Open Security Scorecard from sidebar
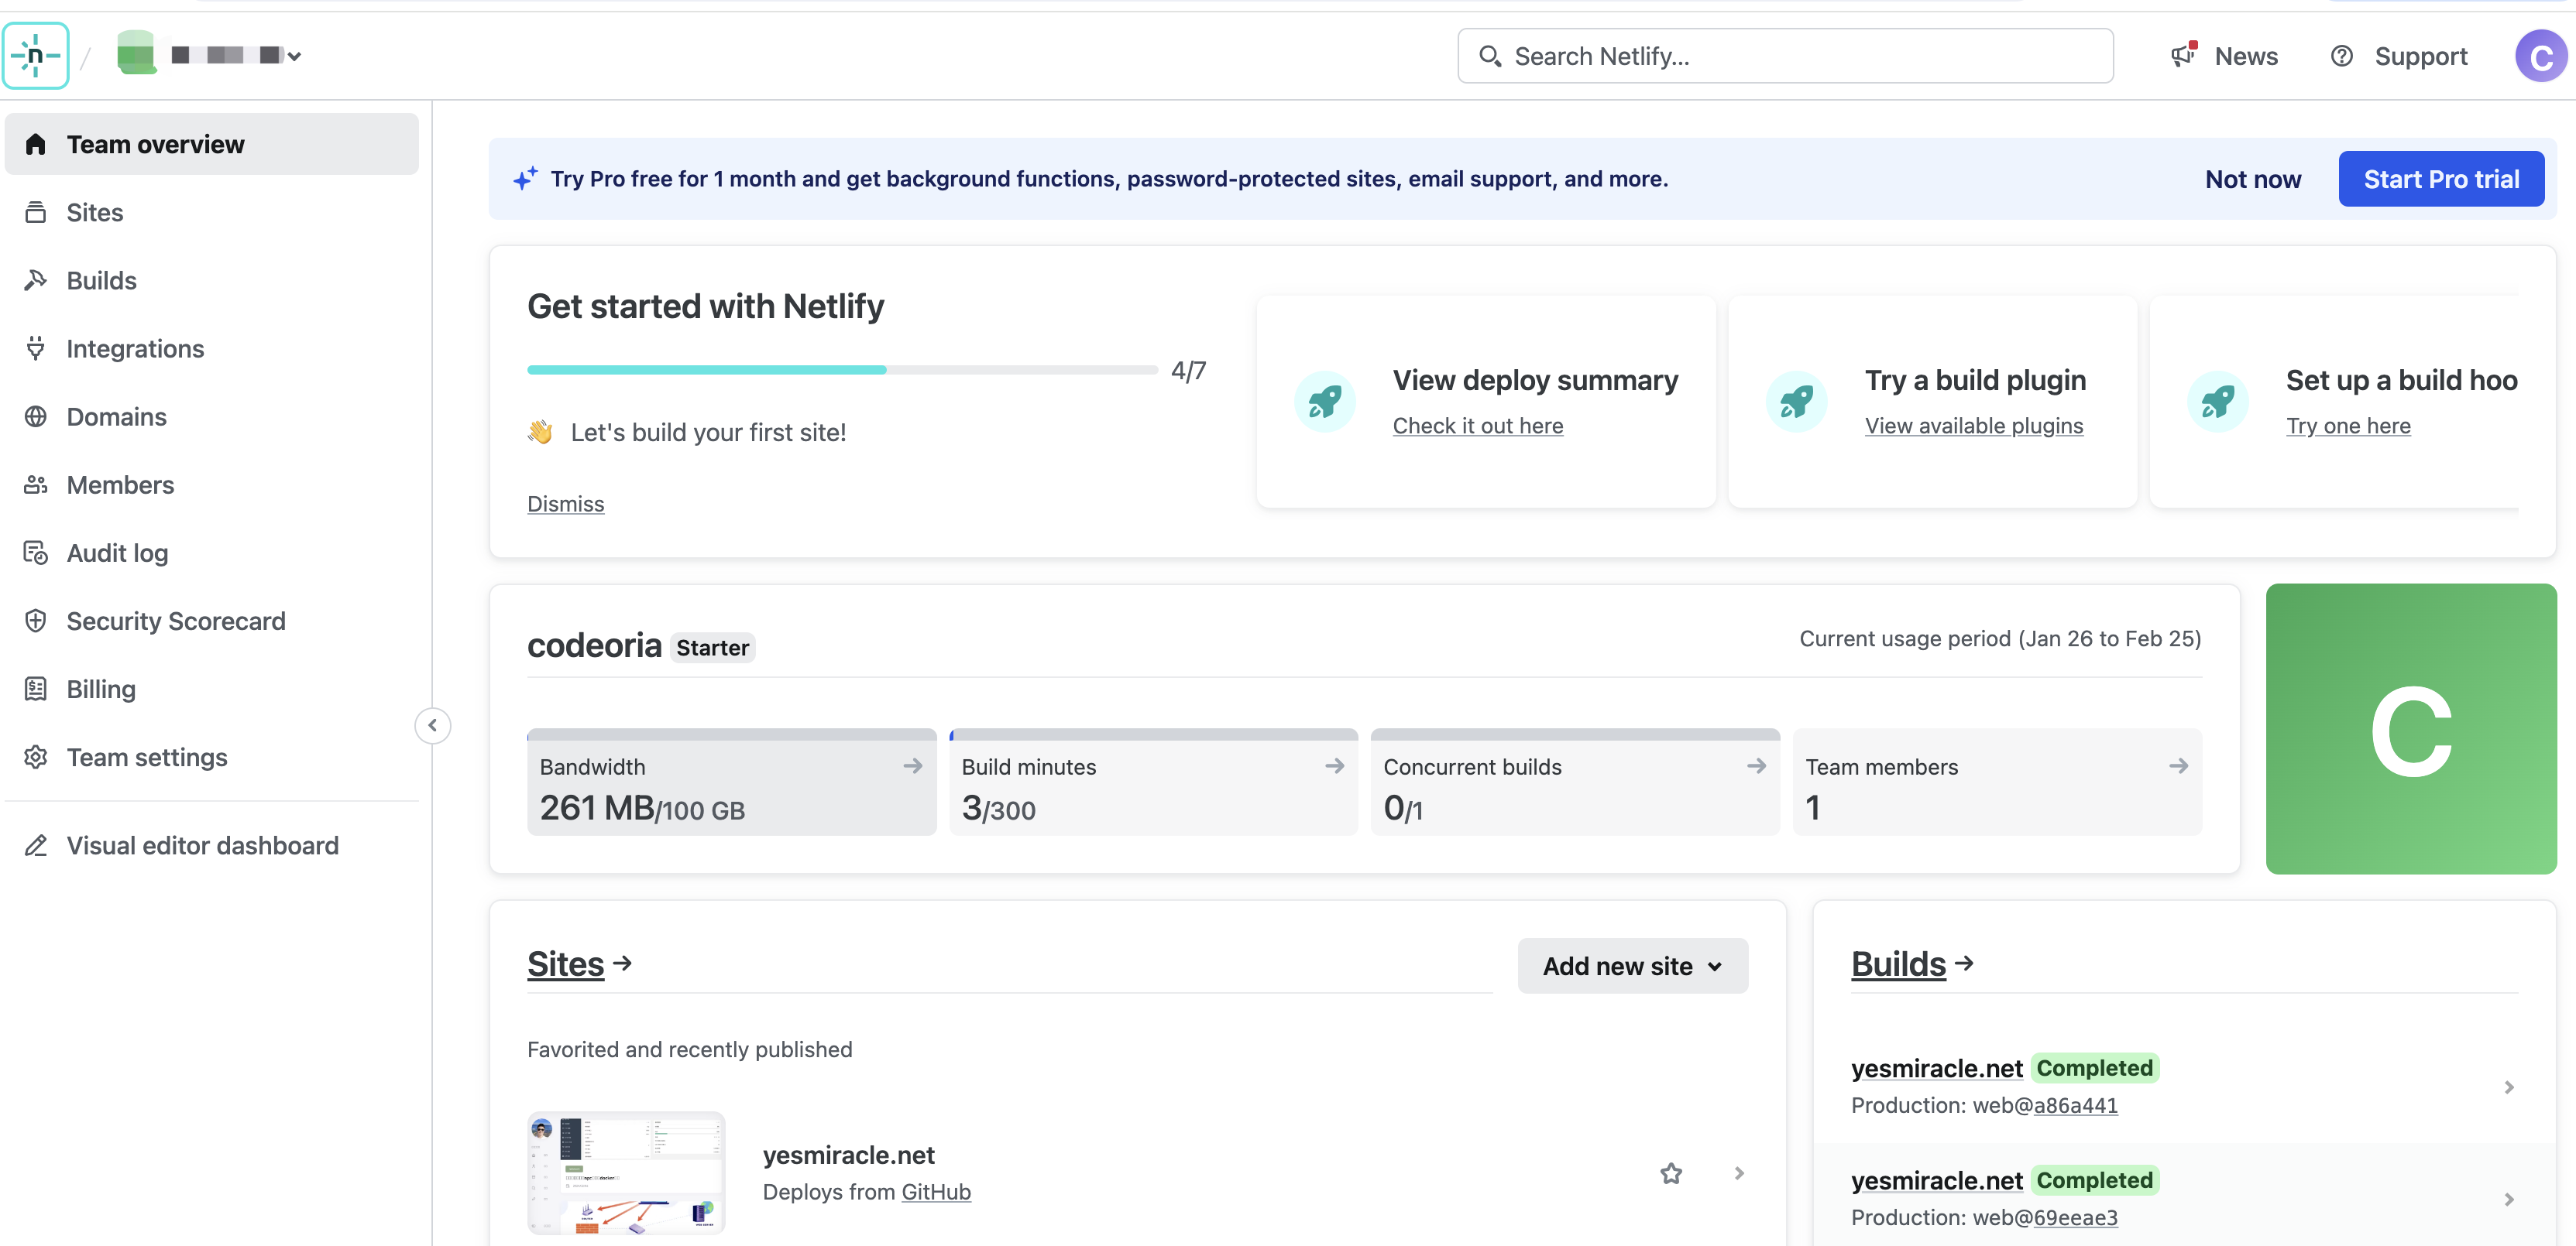The image size is (2576, 1246). pos(175,621)
